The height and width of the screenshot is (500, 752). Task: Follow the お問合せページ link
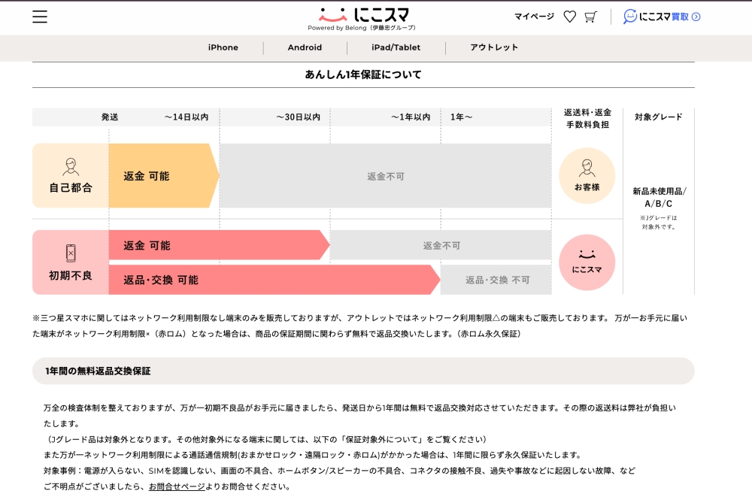coord(177,486)
